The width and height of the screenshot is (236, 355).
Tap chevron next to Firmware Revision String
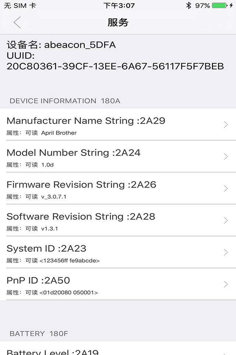click(x=226, y=189)
